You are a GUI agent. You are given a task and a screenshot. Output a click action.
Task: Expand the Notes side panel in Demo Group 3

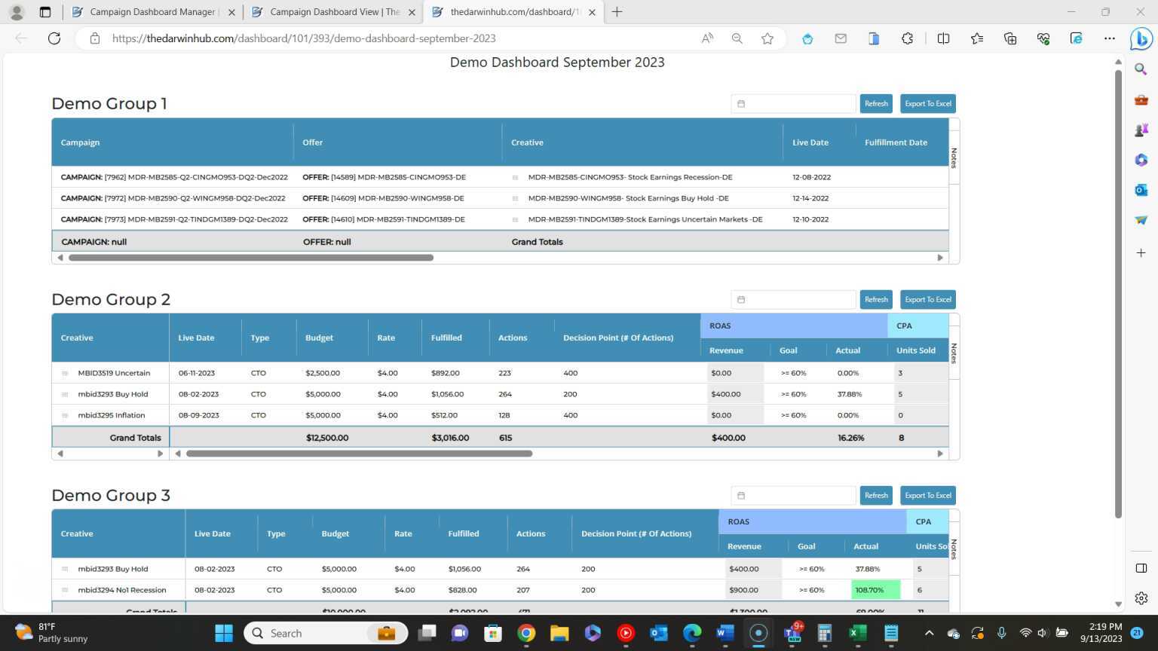(954, 549)
